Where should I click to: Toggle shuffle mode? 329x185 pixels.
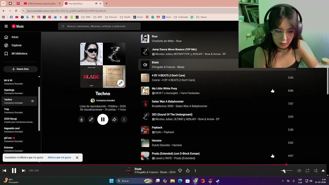[x=315, y=171]
